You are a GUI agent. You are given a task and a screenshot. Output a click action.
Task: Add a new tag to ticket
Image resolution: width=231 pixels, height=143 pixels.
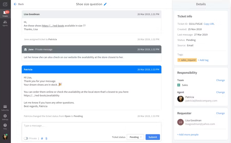[x=203, y=60]
